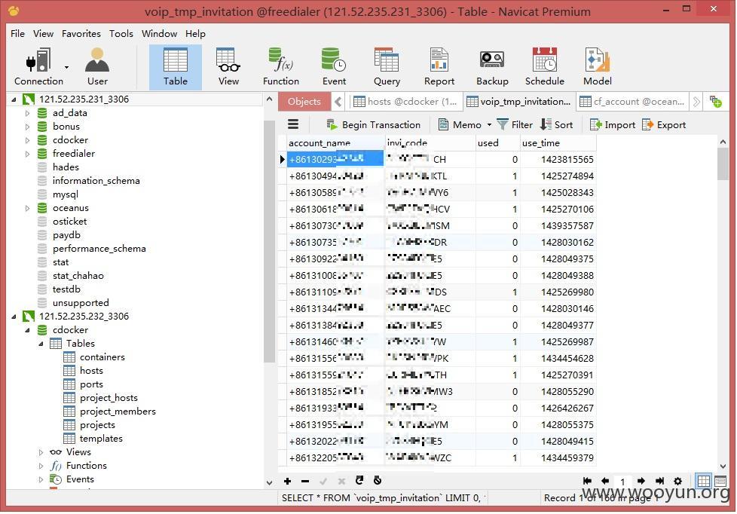Viewport: 737px width, 514px height.
Task: Click the page number input field
Action: (622, 481)
